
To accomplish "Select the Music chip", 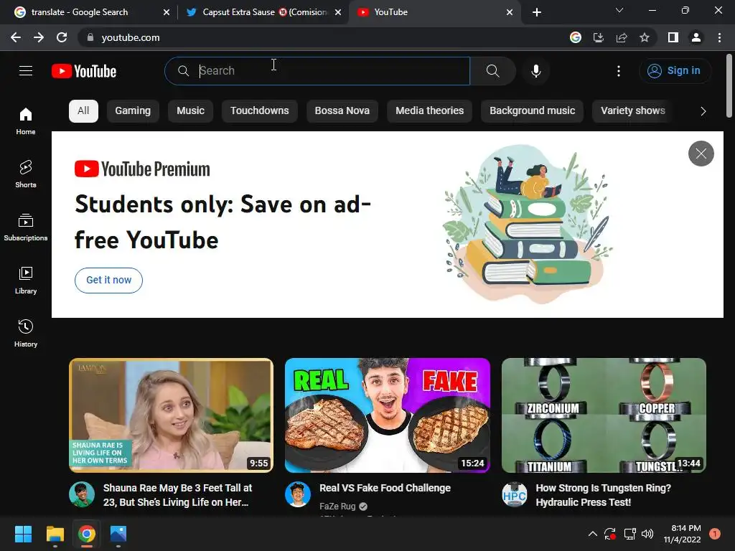I will pyautogui.click(x=190, y=111).
